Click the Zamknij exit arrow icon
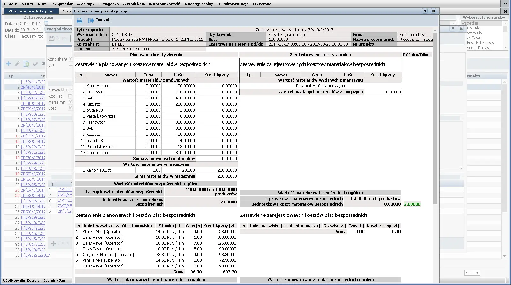Viewport: 511px width, 285px height. (91, 20)
